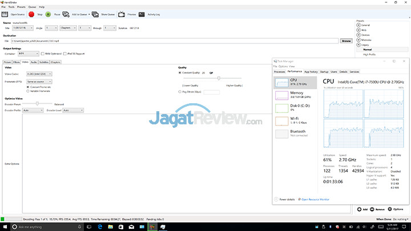411x231 pixels.
Task: Click the Avg Bitrate input field
Action: click(212, 92)
